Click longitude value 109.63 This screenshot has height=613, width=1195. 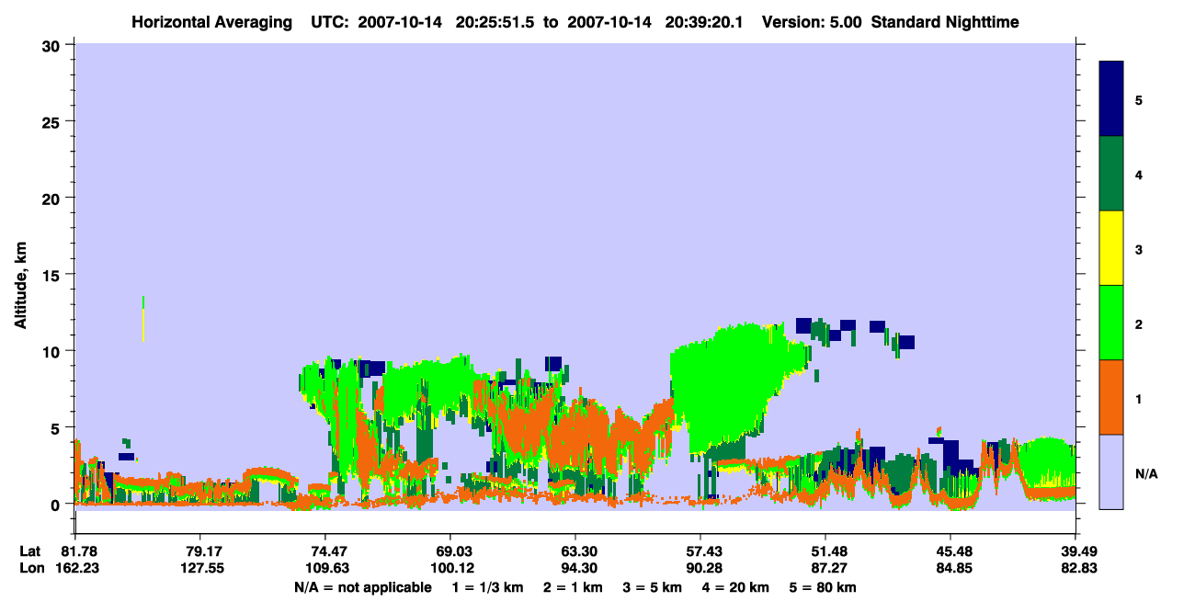pyautogui.click(x=325, y=568)
